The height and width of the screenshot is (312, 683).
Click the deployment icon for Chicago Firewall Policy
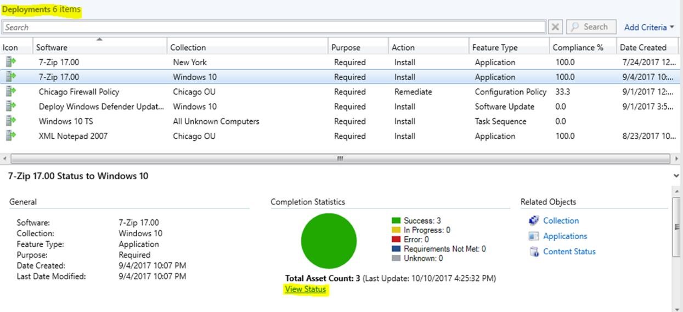click(x=10, y=92)
